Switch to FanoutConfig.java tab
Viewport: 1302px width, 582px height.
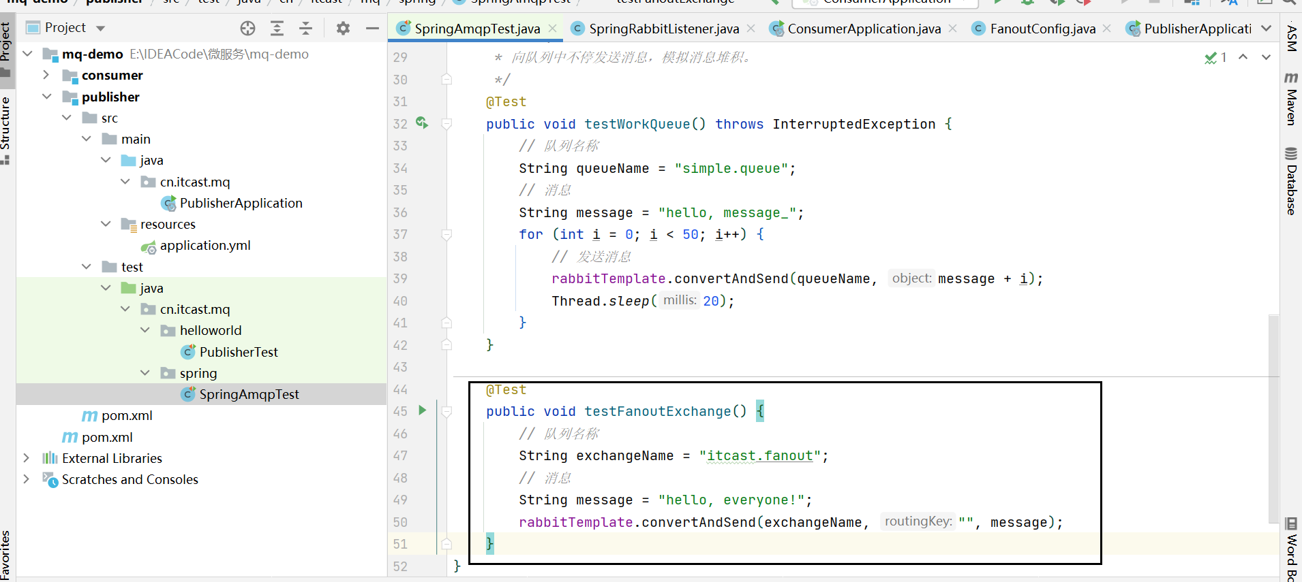1042,29
